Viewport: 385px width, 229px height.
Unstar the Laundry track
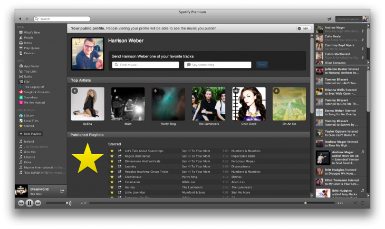coord(112,166)
